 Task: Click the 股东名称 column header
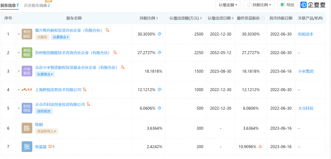(x=74, y=18)
